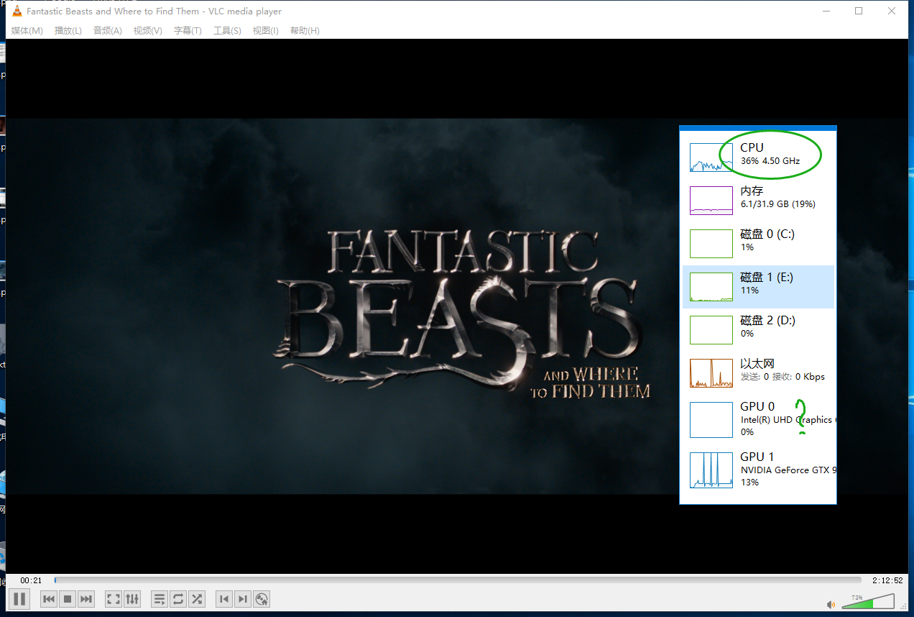Screen dimensions: 914x617
Task: Skip to the previous media item
Action: [x=49, y=598]
